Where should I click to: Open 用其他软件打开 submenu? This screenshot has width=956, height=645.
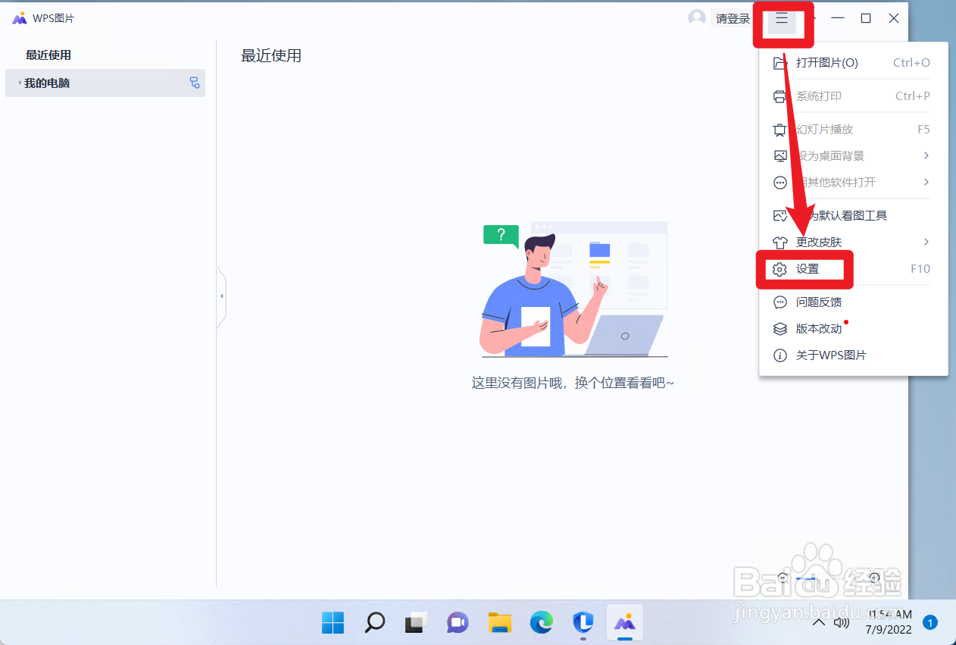click(854, 182)
